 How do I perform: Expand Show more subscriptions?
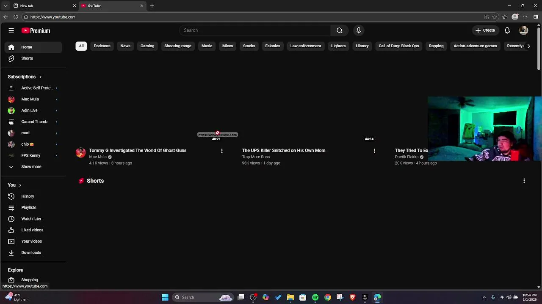(34, 167)
